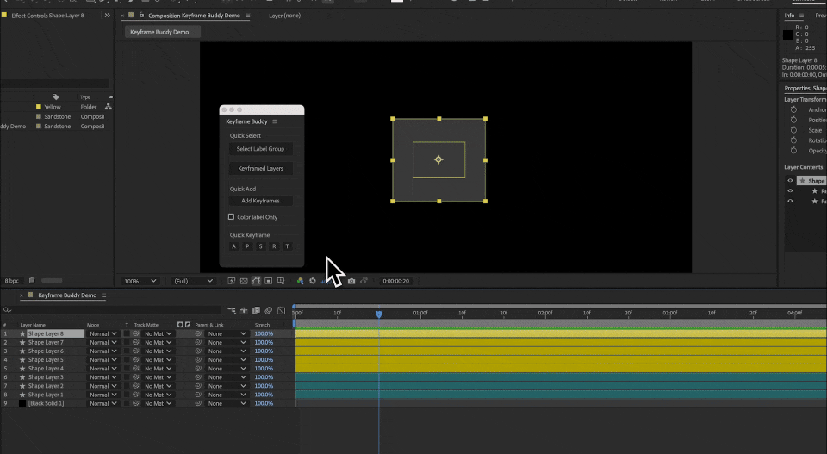Click Opacity quick keyframe T button
This screenshot has height=454, width=827.
(287, 246)
